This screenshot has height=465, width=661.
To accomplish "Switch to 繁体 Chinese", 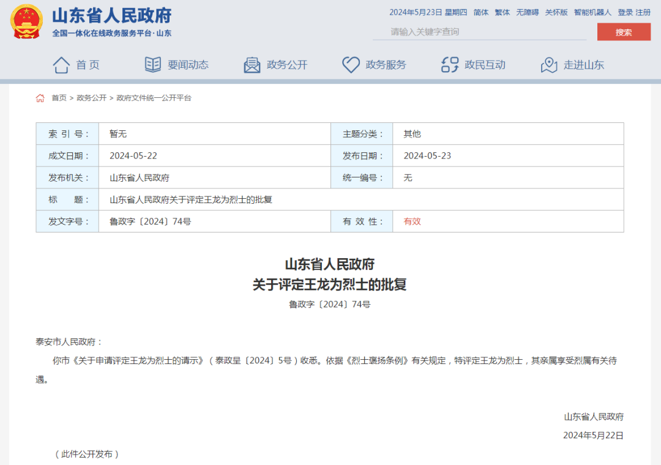I will [502, 12].
